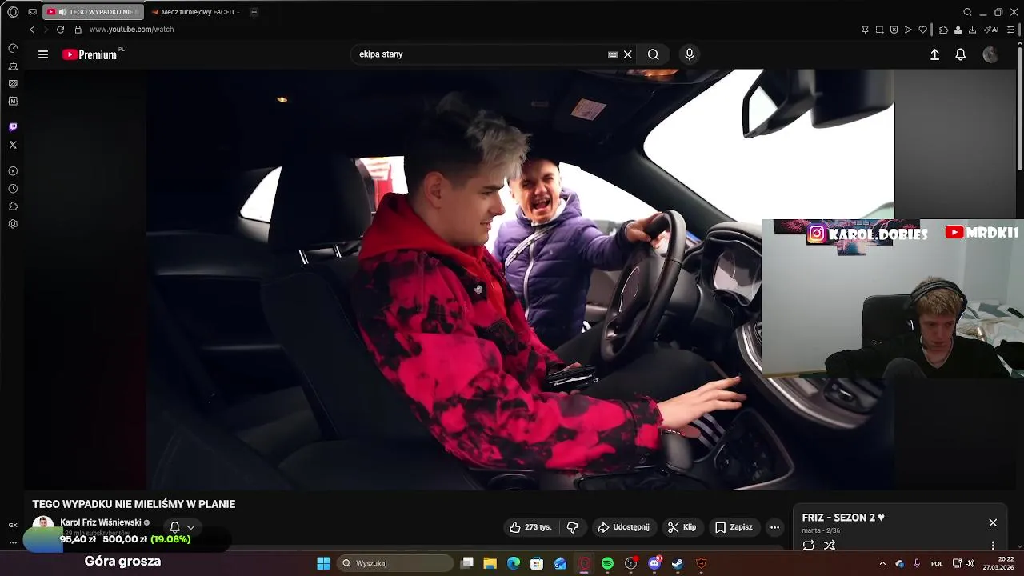Viewport: 1024px width, 576px height.
Task: Open the YouTube hamburger guide menu
Action: point(43,54)
